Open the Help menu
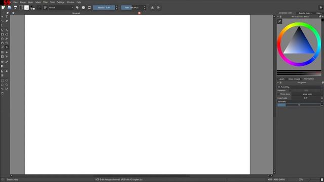The image size is (324, 182). (x=79, y=2)
